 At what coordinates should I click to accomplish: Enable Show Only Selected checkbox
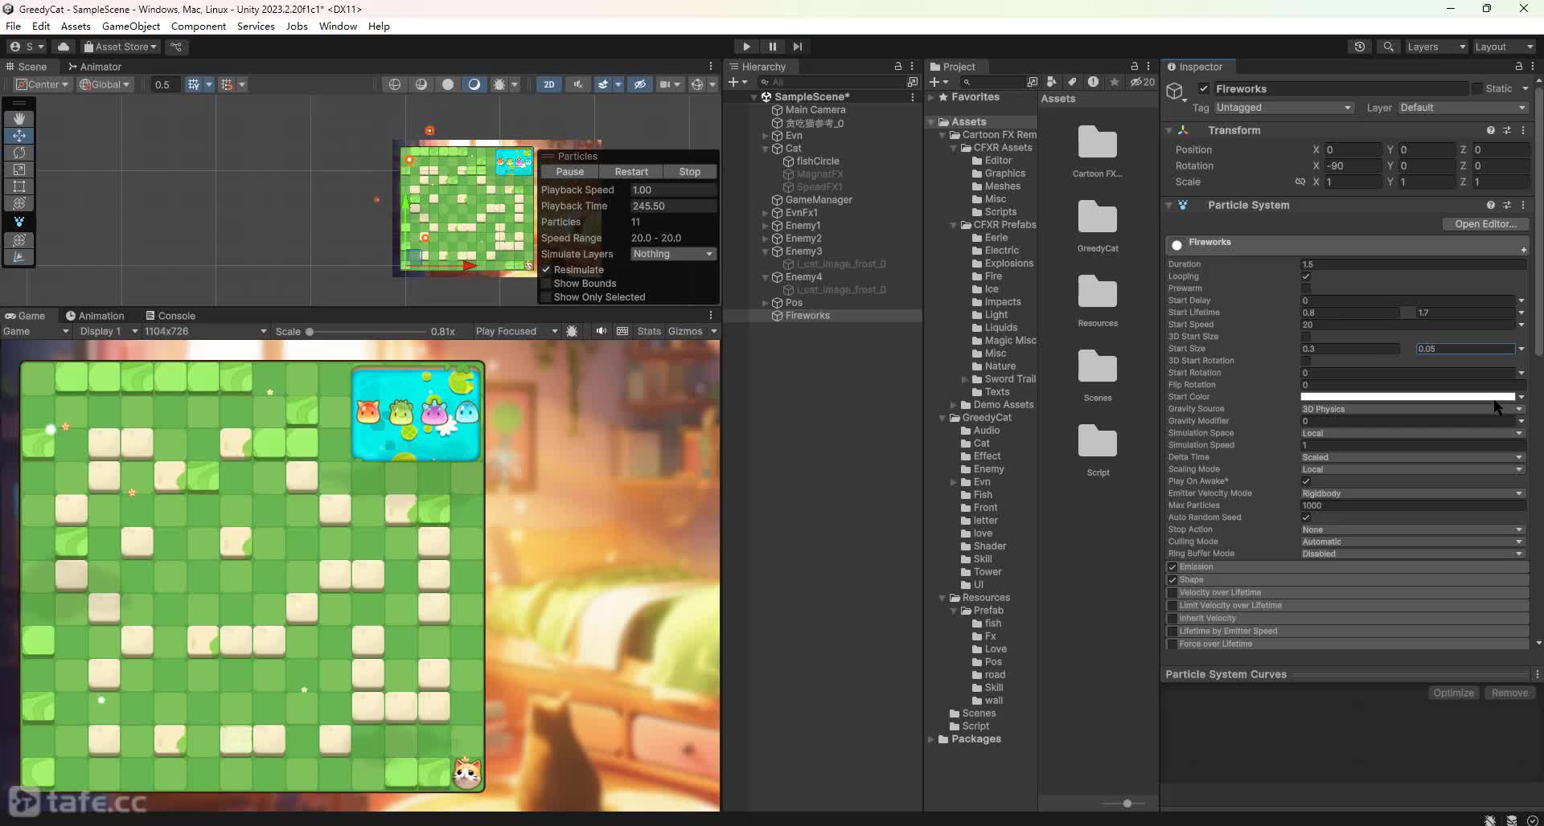[546, 297]
